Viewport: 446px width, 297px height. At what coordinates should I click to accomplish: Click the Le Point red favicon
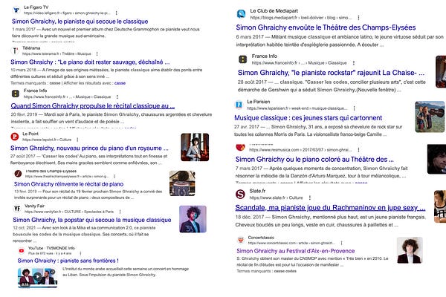pos(15,137)
